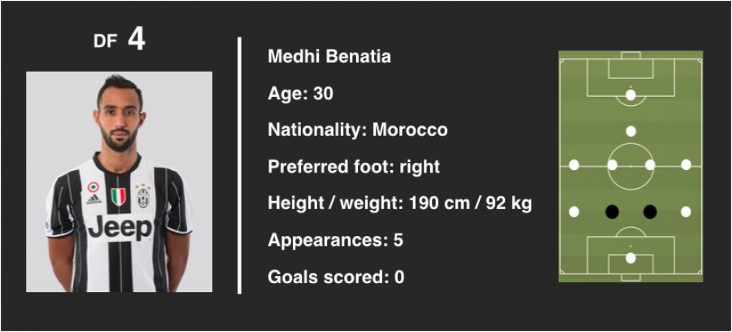Select the Height / weight line
732x332 pixels.
399,203
